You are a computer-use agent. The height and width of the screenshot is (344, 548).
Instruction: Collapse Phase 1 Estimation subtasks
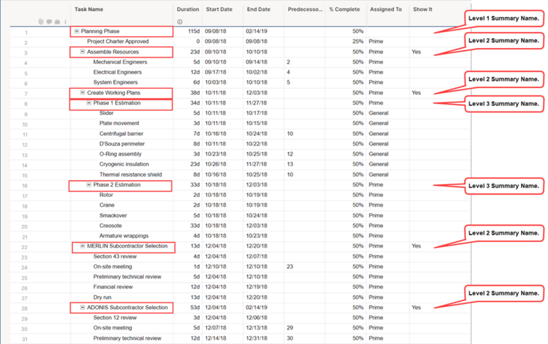(x=89, y=103)
